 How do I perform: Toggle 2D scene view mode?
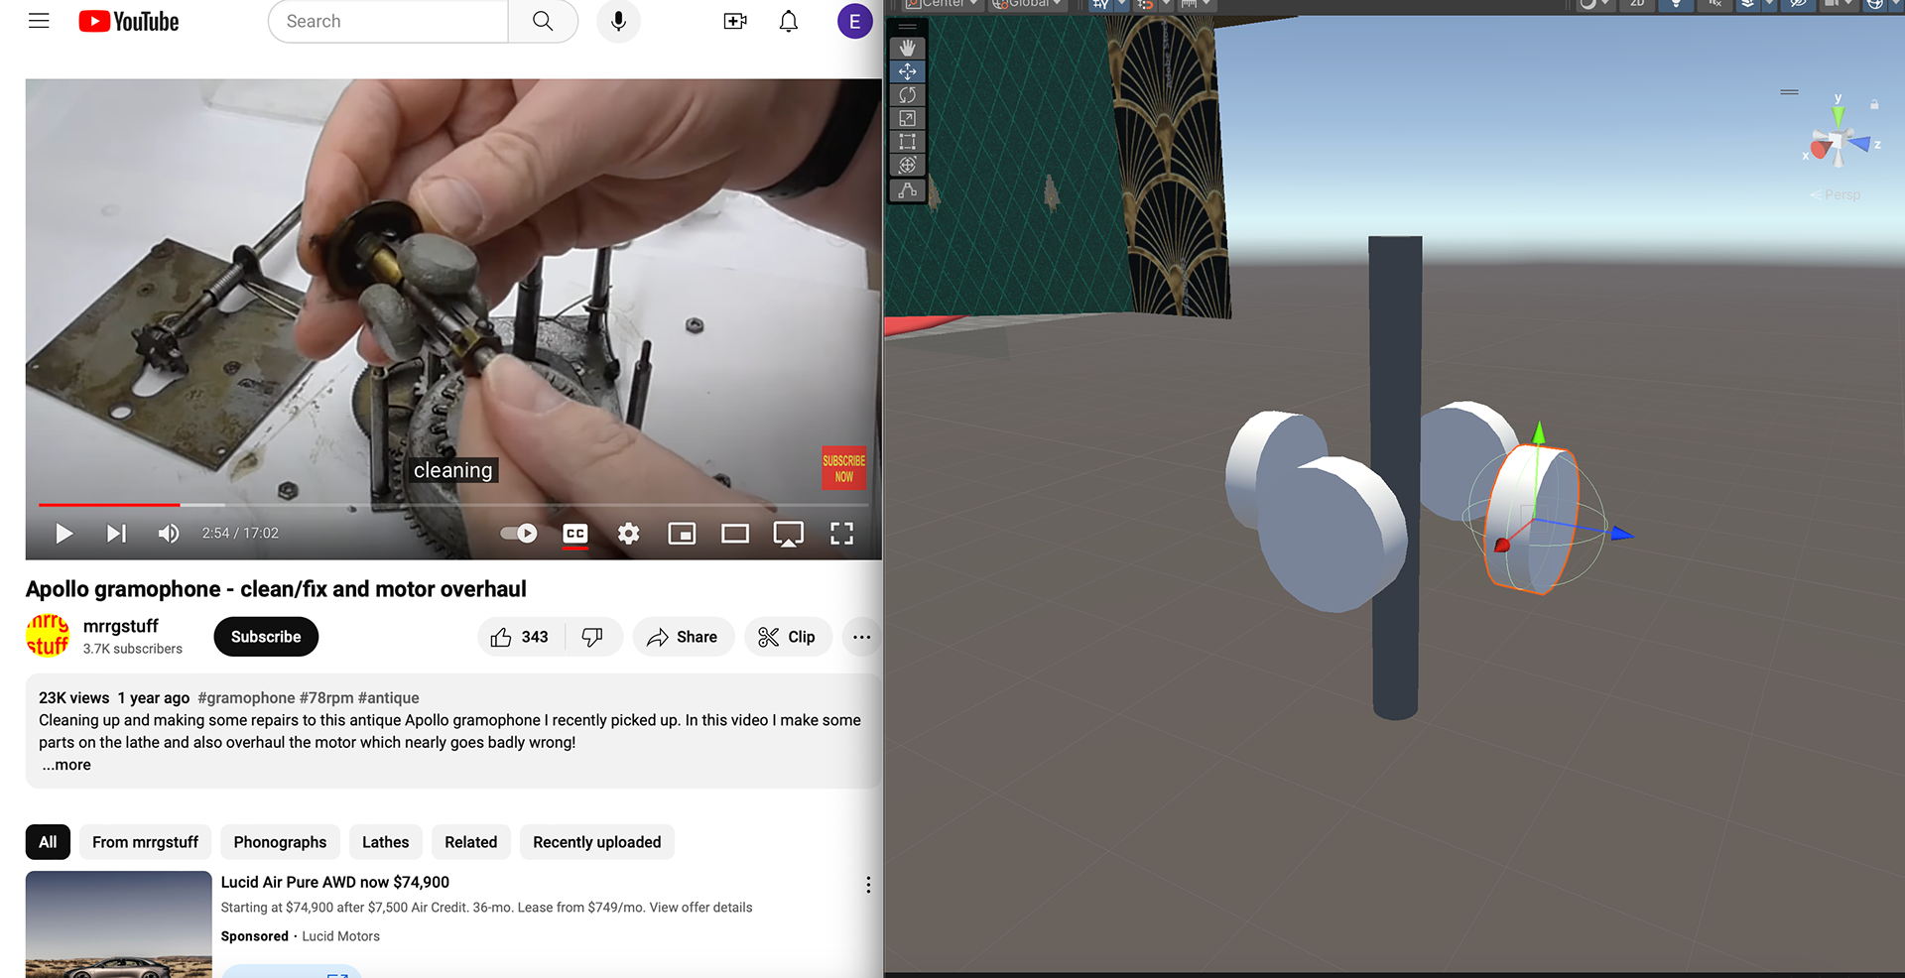[x=1637, y=4]
